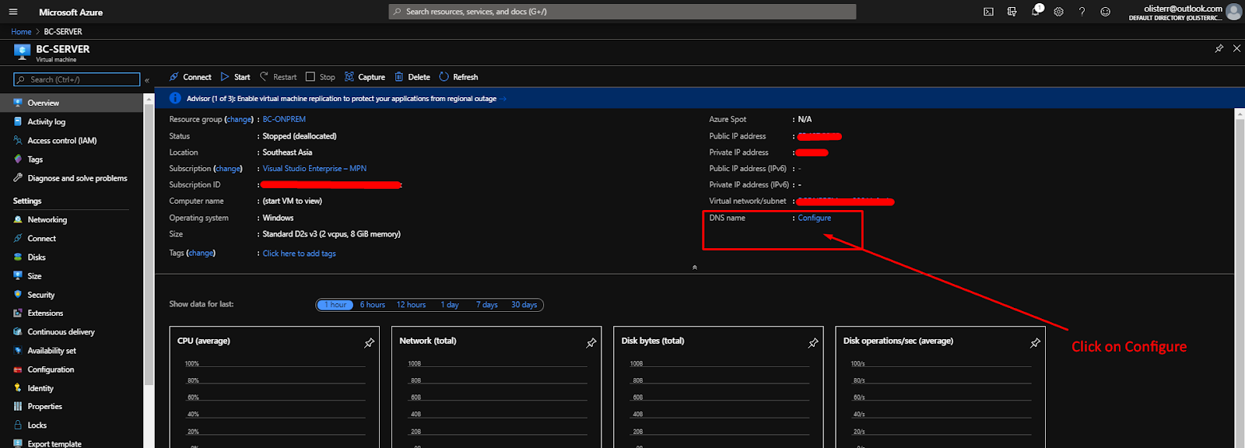Open portal settings gear
This screenshot has width=1245, height=448.
click(1058, 12)
